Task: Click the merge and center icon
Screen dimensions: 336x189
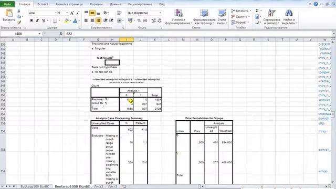Action: coord(119,20)
